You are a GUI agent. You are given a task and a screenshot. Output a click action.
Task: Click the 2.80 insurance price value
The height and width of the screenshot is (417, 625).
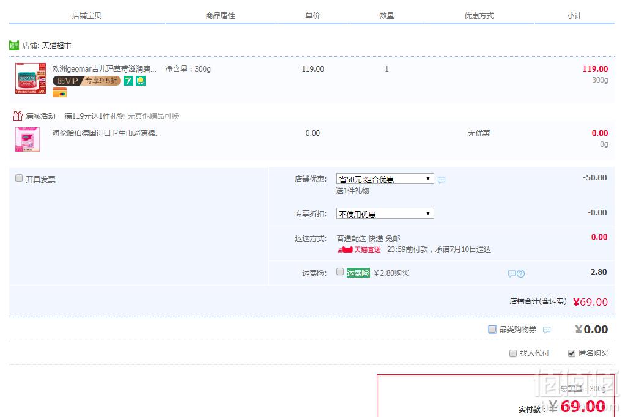click(599, 272)
